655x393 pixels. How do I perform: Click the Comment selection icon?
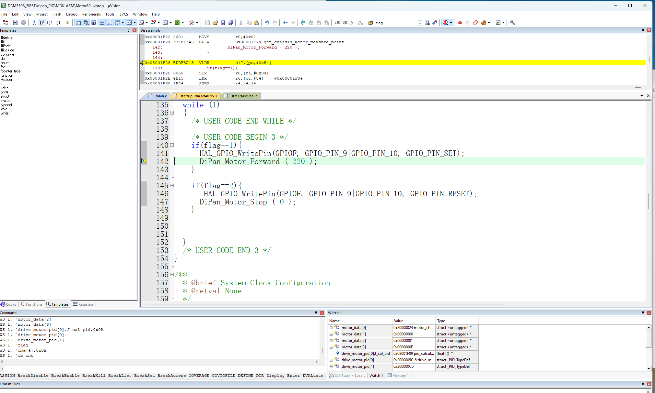(353, 23)
